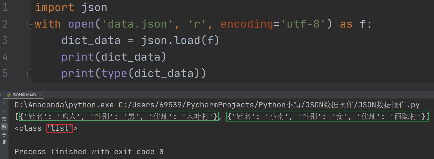434x159 pixels.
Task: Click the 'data.json' string literal
Action: tap(137, 24)
